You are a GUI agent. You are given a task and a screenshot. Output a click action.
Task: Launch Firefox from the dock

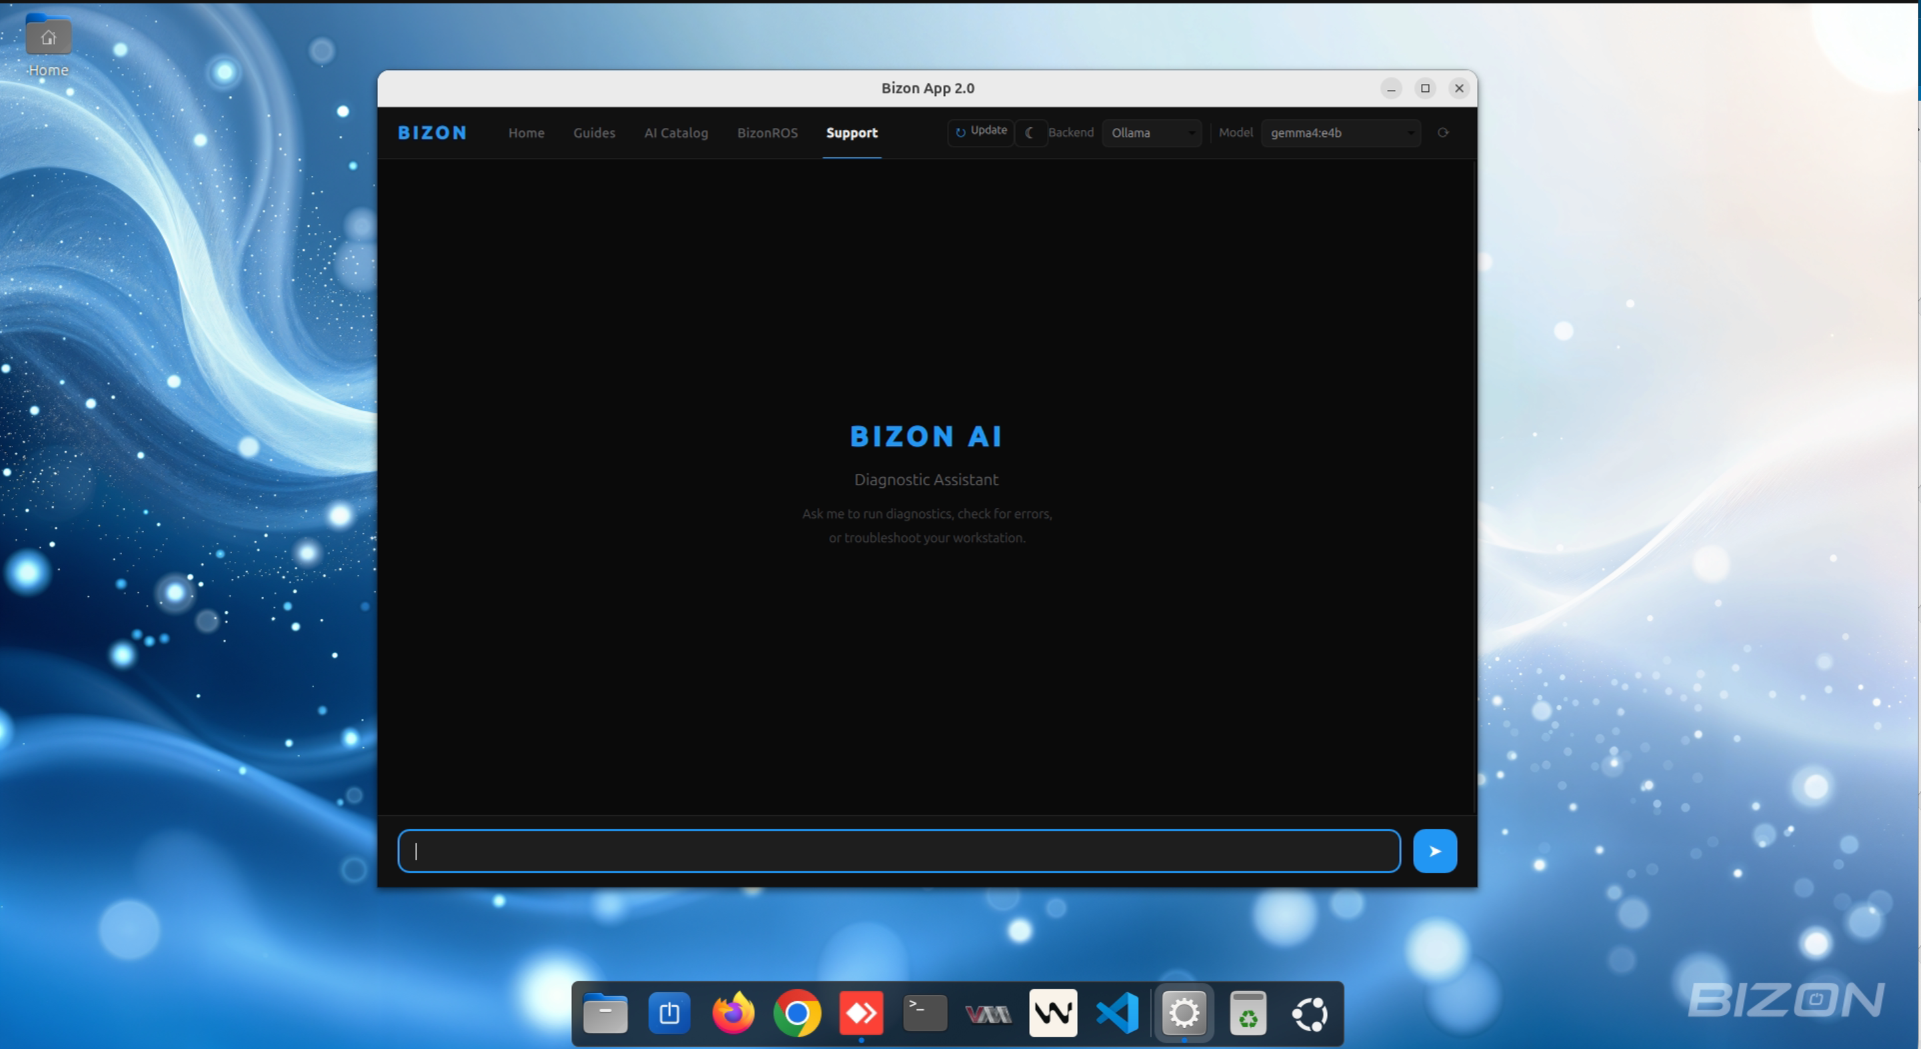733,1013
